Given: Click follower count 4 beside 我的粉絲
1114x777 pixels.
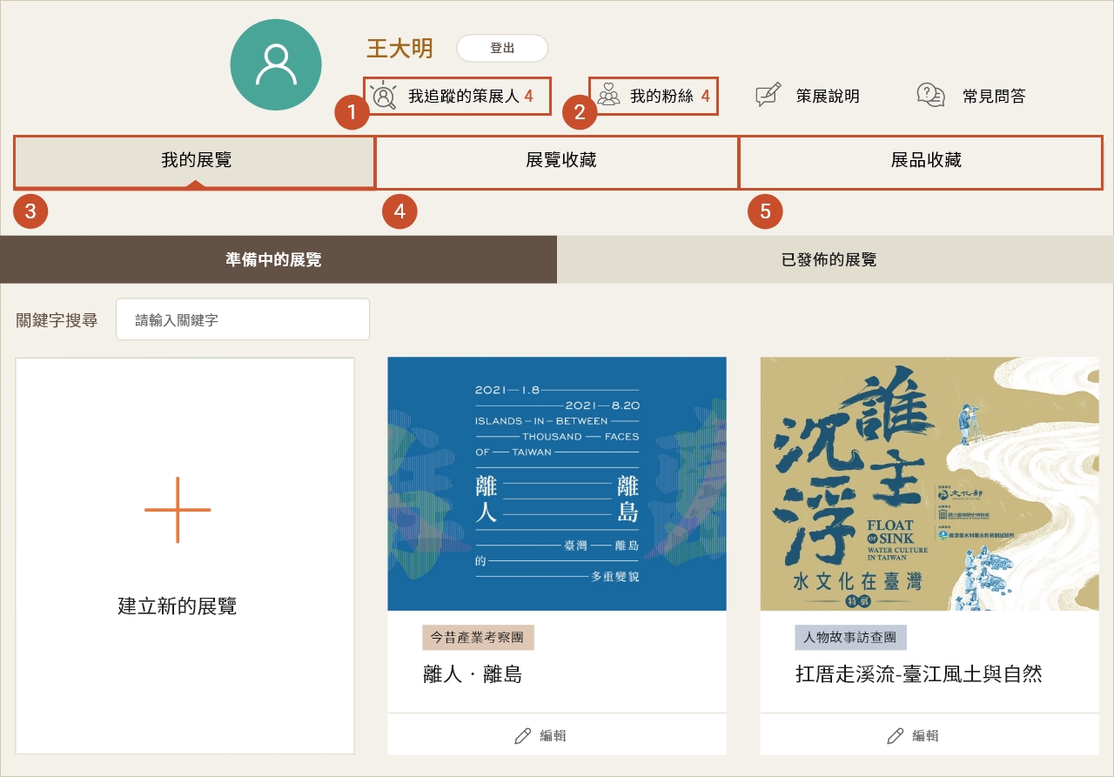Looking at the screenshot, I should click(706, 96).
